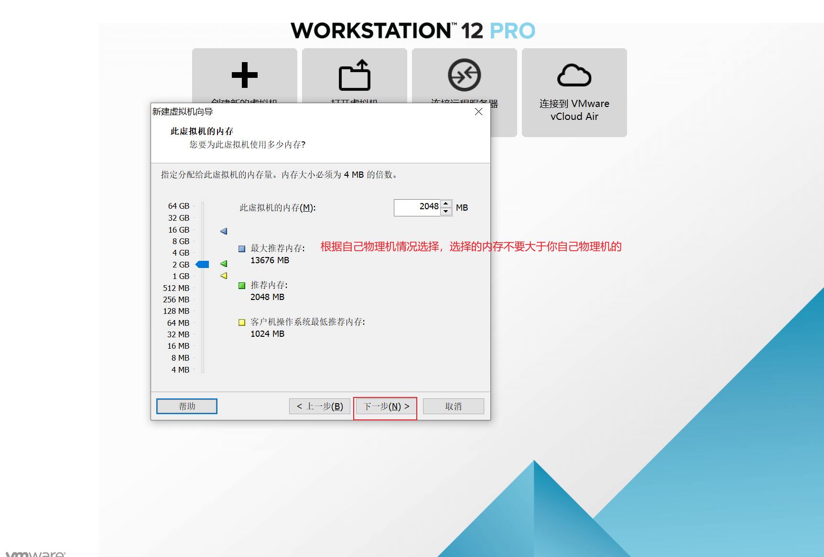Click the yellow minimum memory marker
Viewport: 824px width, 557px height.
(x=224, y=276)
